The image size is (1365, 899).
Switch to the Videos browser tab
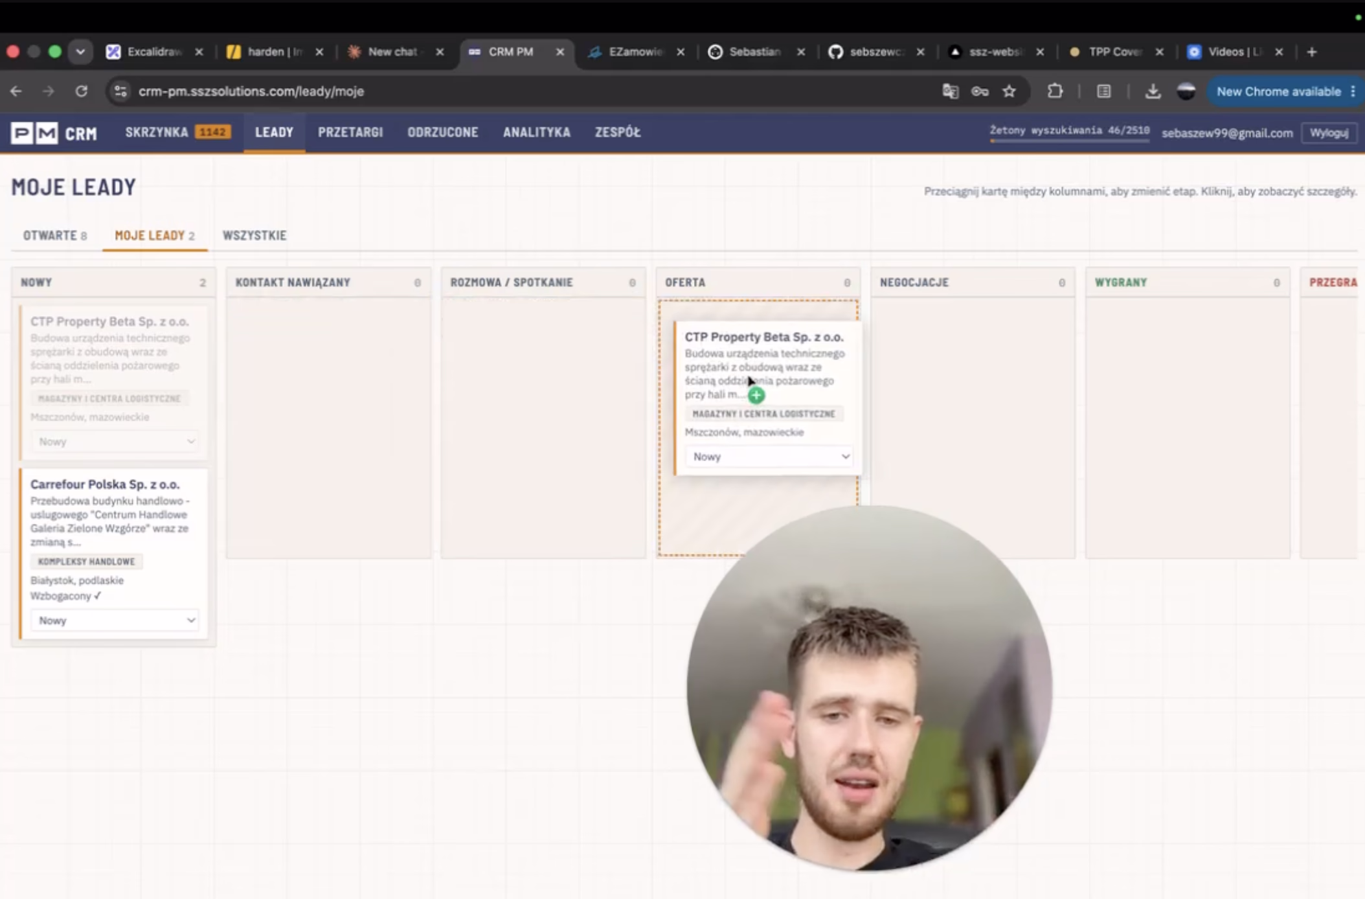1234,52
